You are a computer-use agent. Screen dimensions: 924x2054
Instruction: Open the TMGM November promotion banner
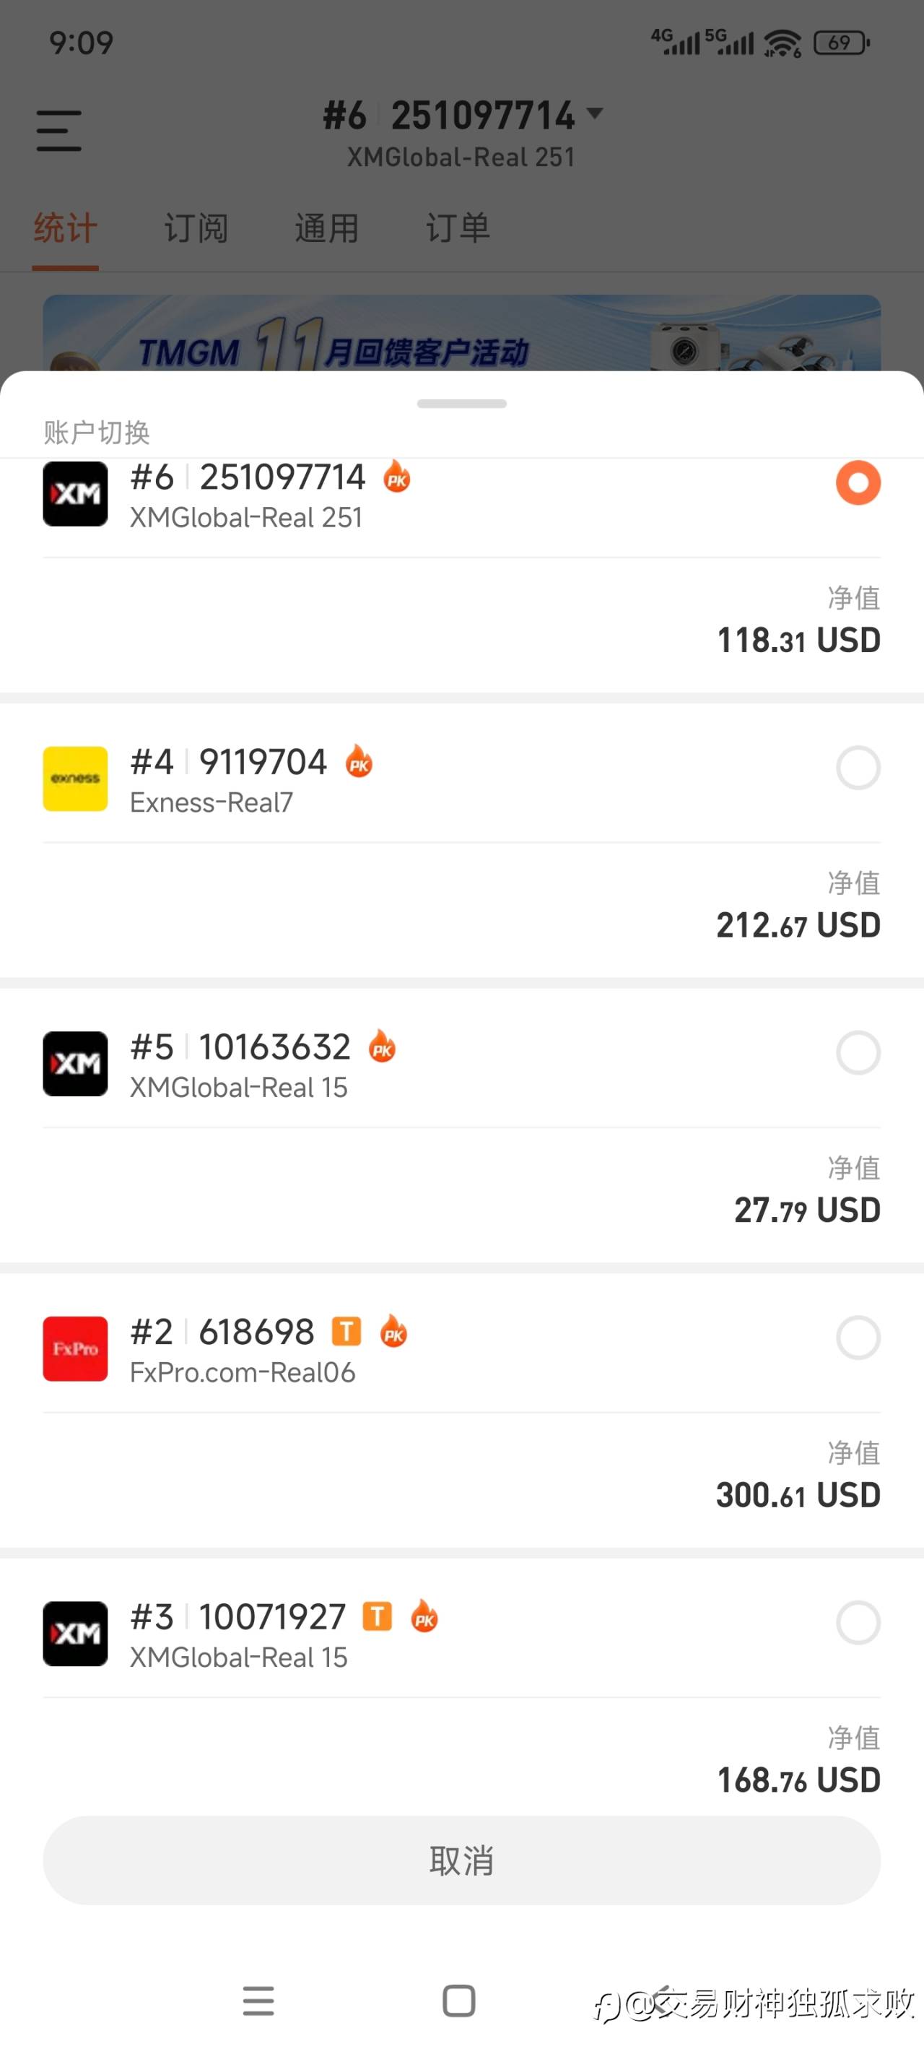(x=461, y=335)
